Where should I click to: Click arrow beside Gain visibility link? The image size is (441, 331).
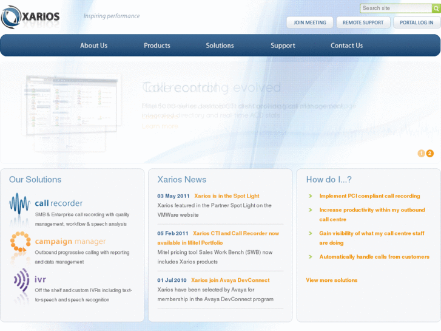pos(311,234)
